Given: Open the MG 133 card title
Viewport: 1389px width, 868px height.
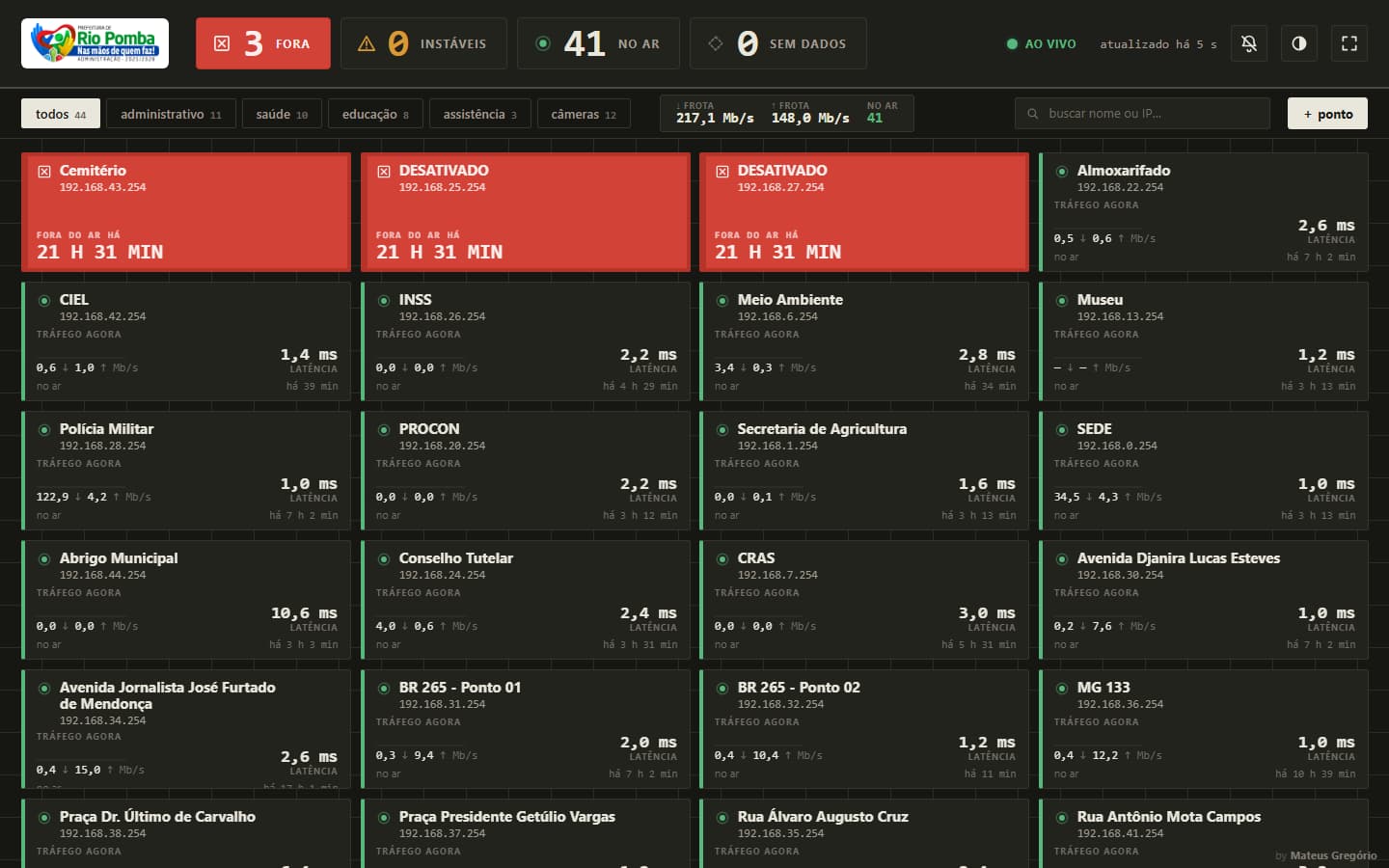Looking at the screenshot, I should [x=1103, y=688].
